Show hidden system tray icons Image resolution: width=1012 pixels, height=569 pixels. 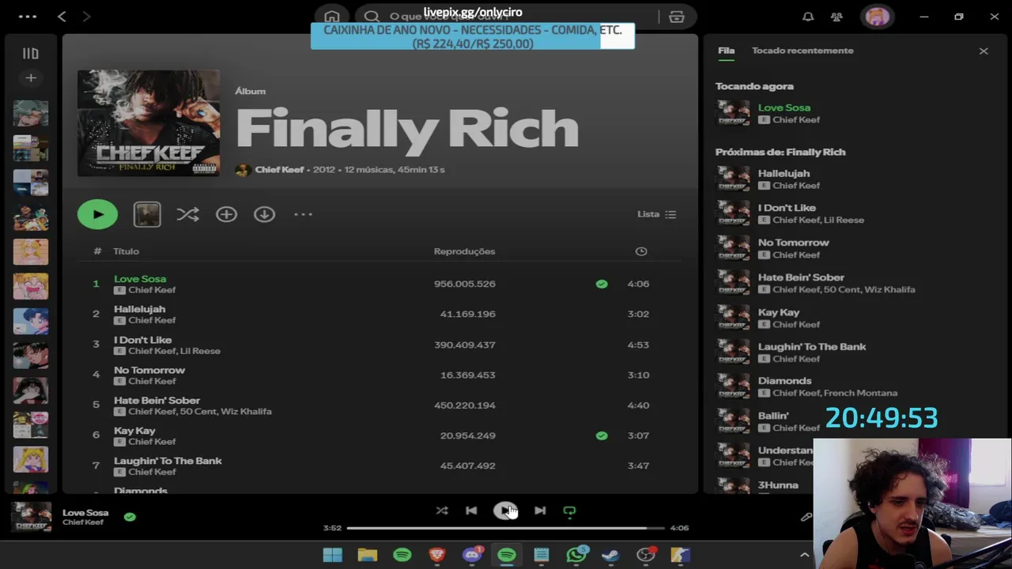pos(804,555)
